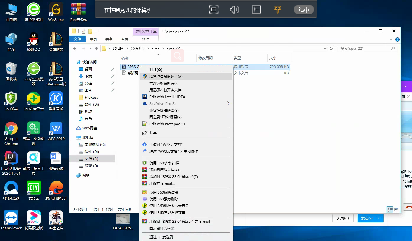Image resolution: width=412 pixels, height=241 pixels.
Task: Click 固定到任务栏(K) in context menu
Action: click(186, 228)
